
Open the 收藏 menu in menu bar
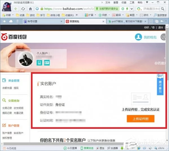pos(124,3)
